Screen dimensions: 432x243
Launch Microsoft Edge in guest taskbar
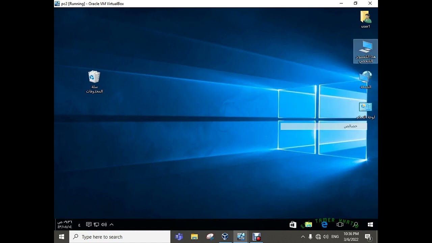[324, 224]
